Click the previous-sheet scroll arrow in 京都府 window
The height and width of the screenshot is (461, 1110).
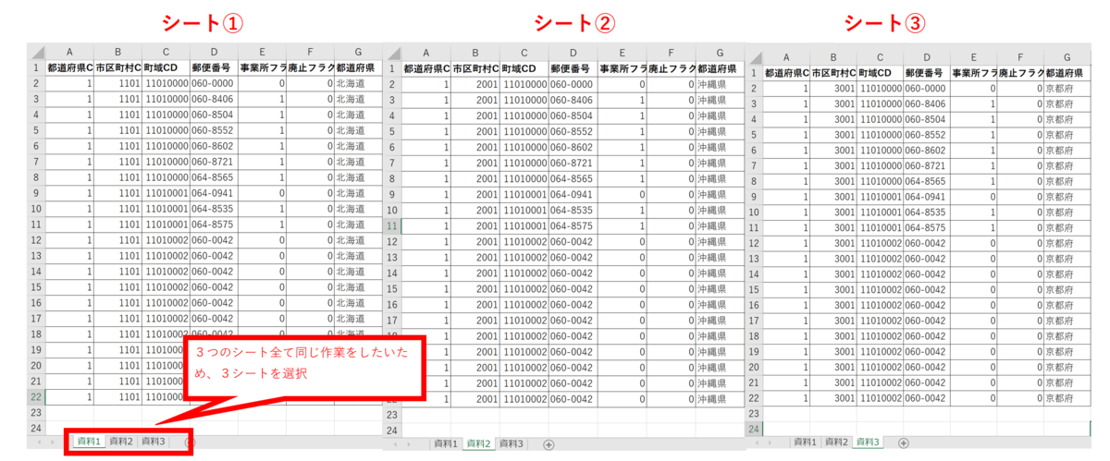click(755, 443)
